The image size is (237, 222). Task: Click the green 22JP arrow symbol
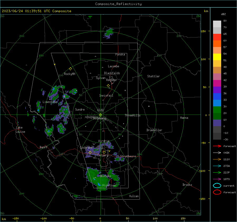click(217, 172)
